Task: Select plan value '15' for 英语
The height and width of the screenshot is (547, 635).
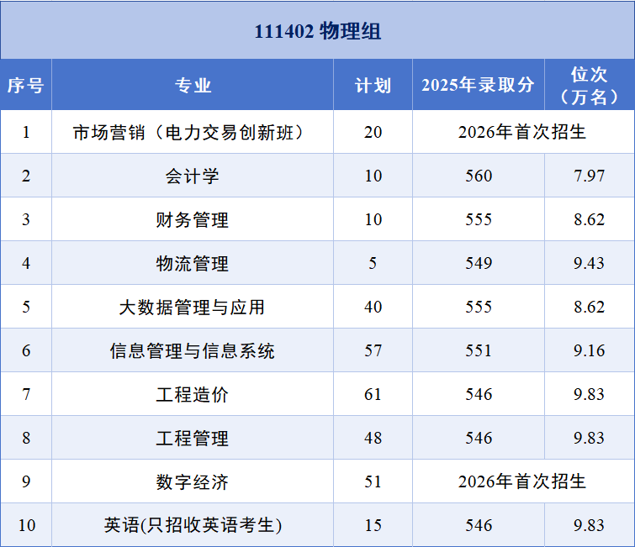Action: point(373,525)
